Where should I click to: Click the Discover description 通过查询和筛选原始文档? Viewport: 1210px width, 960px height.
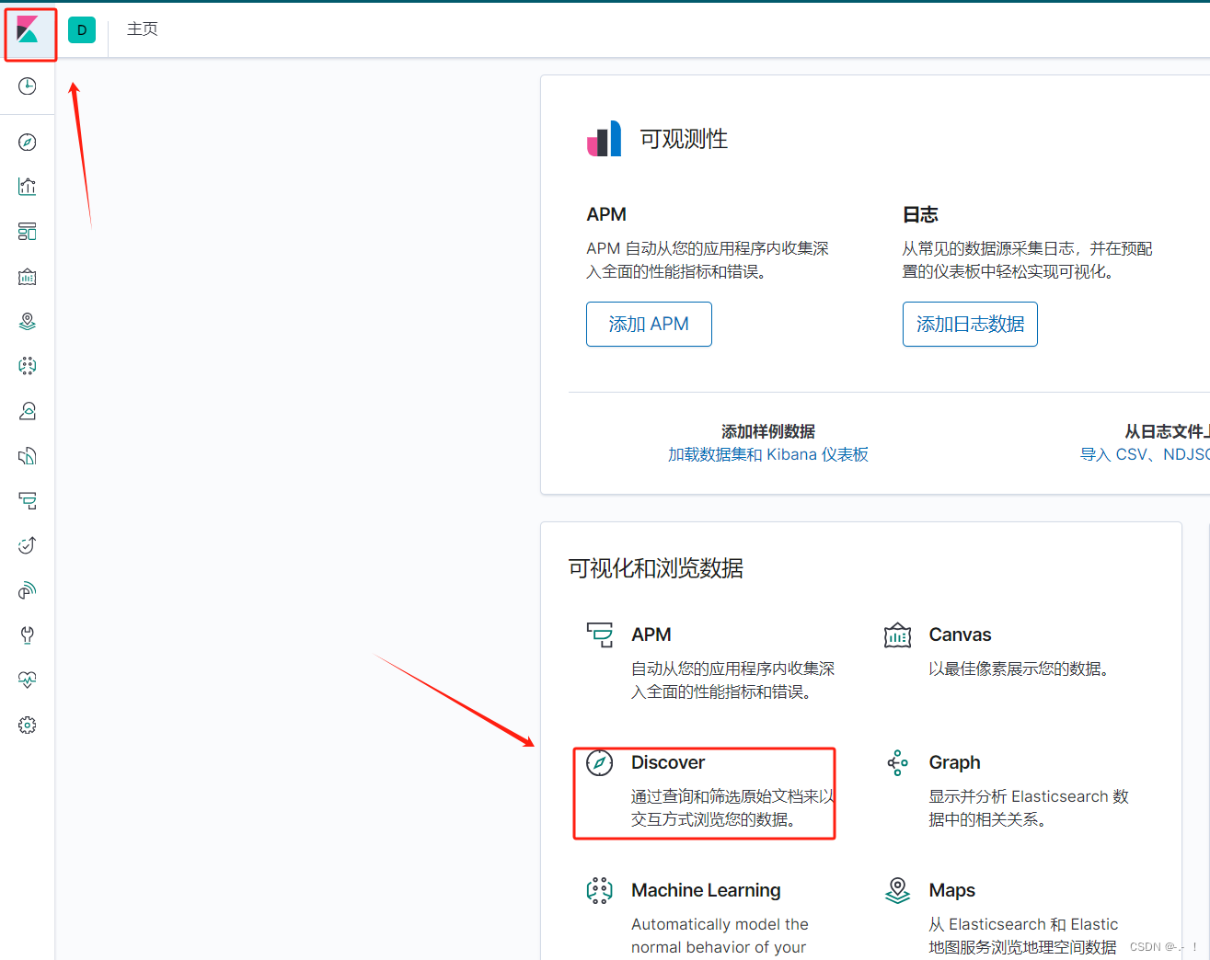(733, 807)
